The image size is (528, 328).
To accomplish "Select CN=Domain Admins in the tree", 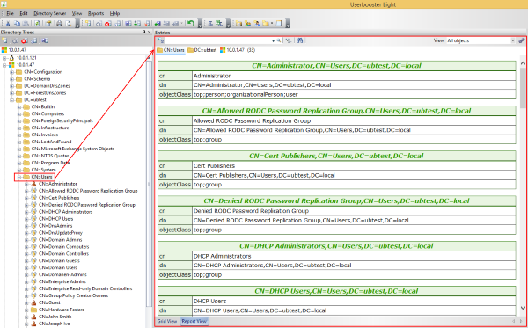I will tap(60, 240).
